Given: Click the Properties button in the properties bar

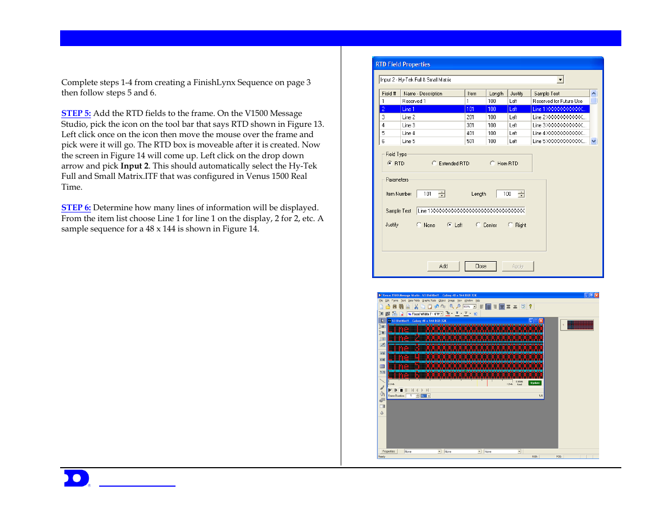Looking at the screenshot, I should [x=389, y=451].
